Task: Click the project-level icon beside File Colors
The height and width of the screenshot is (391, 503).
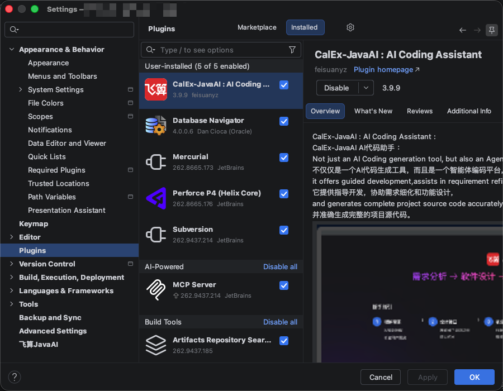Action: click(x=131, y=103)
